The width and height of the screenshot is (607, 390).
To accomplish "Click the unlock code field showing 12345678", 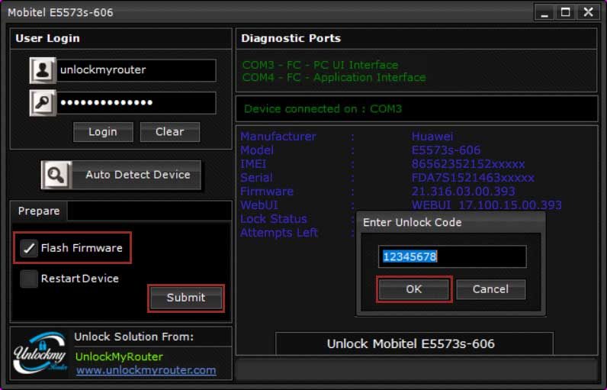I will click(x=452, y=256).
